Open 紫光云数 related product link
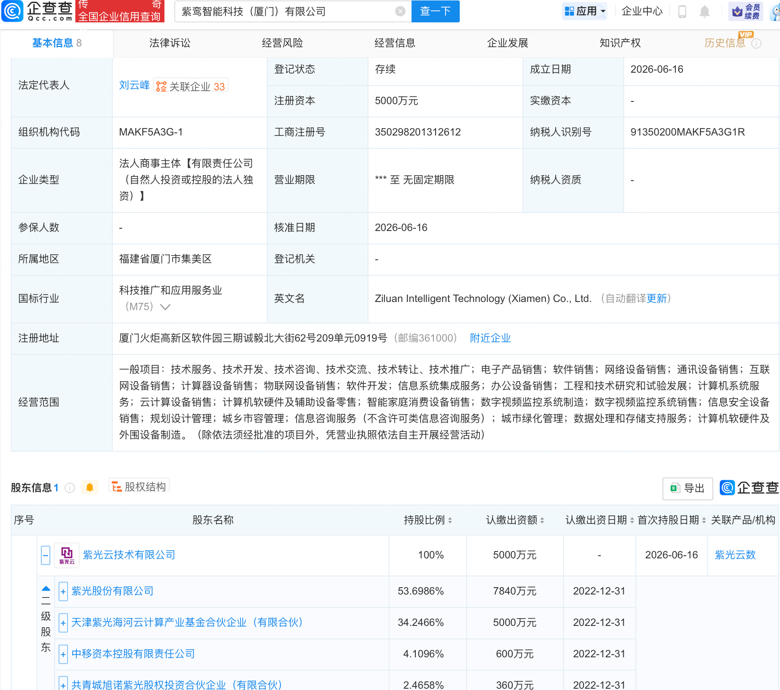This screenshot has width=780, height=690. 735,555
